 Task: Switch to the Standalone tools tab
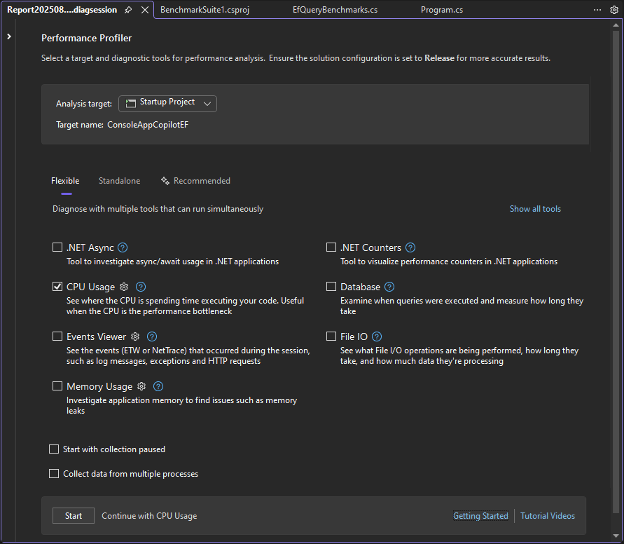click(119, 180)
